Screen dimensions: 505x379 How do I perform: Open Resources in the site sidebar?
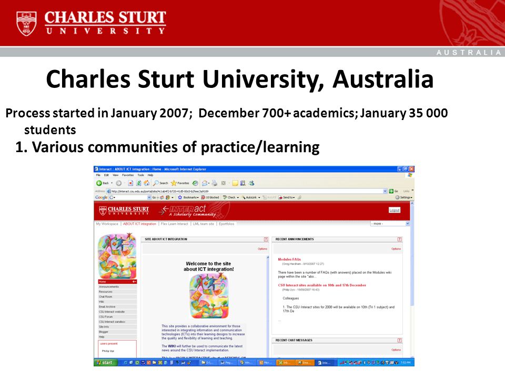point(117,292)
